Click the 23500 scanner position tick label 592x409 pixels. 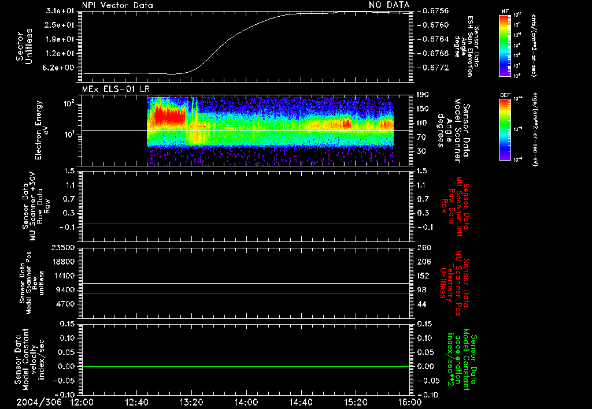(62, 248)
